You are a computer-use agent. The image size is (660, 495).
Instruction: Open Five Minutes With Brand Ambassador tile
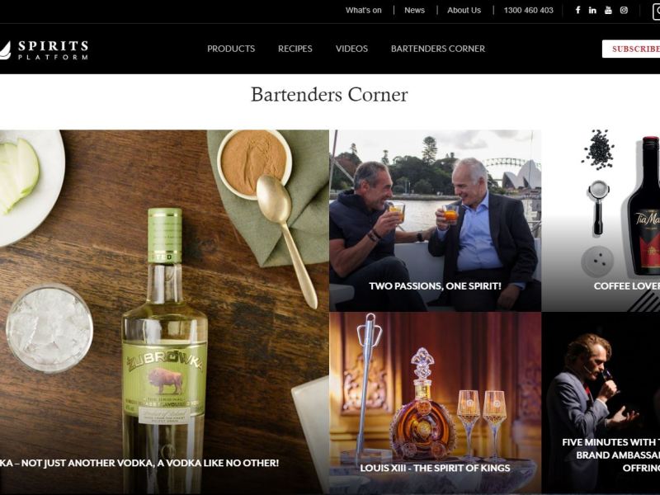click(x=601, y=403)
